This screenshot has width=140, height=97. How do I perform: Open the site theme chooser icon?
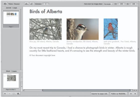[5, 4]
